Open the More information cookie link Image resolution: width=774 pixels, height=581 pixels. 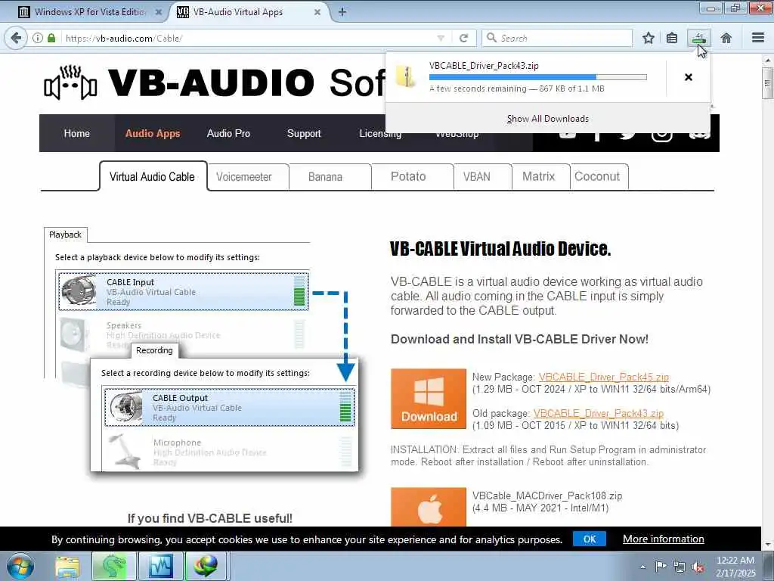pyautogui.click(x=664, y=539)
